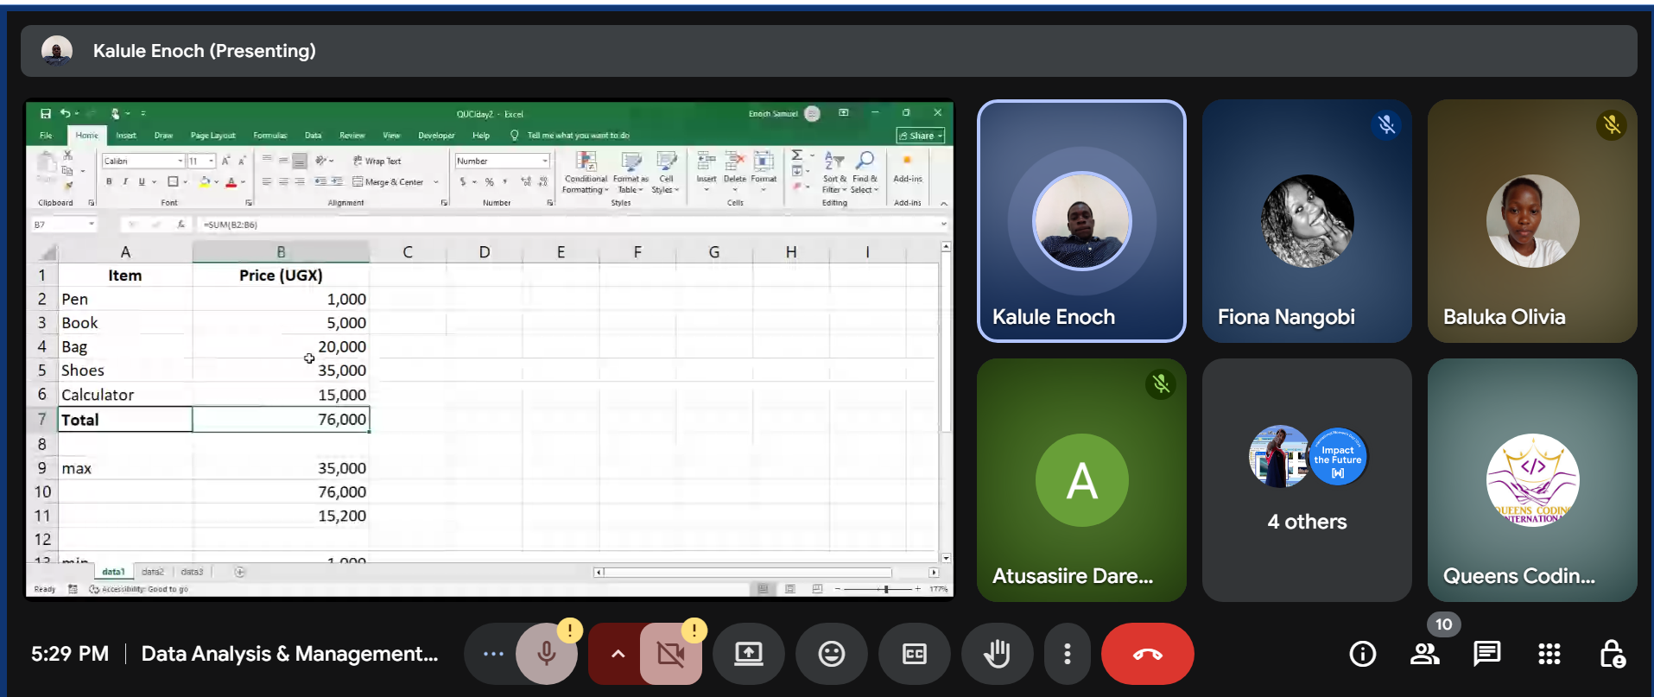The height and width of the screenshot is (697, 1654).
Task: Toggle closed captions
Action: coord(914,654)
